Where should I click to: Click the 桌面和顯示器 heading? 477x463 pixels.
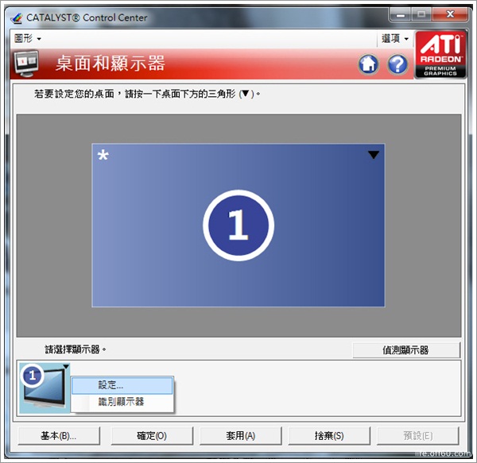111,64
